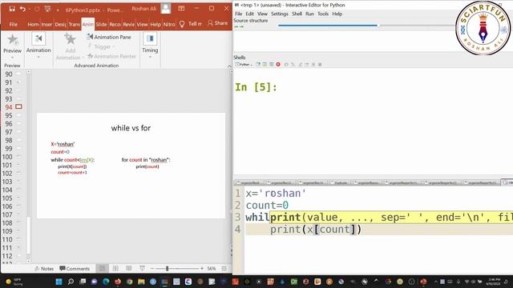Open the Shell menu in Python editor
The height and width of the screenshot is (288, 513).
coord(297,14)
